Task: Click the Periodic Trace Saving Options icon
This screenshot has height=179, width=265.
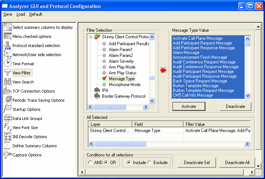Action: tap(8, 100)
